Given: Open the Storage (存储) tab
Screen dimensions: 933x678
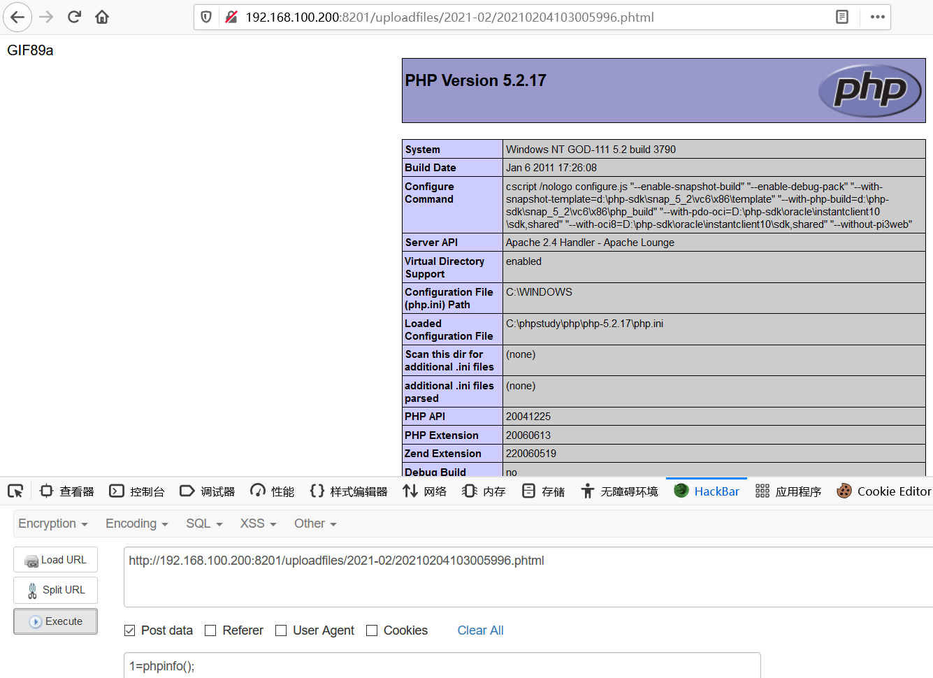Looking at the screenshot, I should pos(543,491).
